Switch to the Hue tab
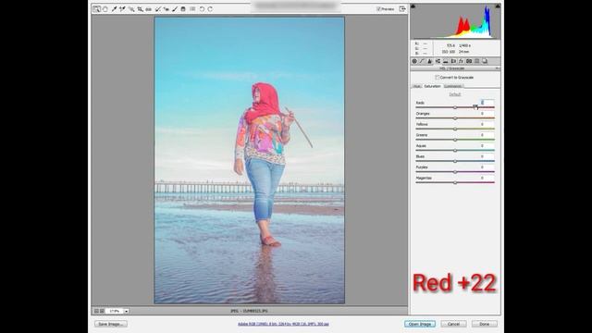The width and height of the screenshot is (592, 333). click(x=416, y=86)
